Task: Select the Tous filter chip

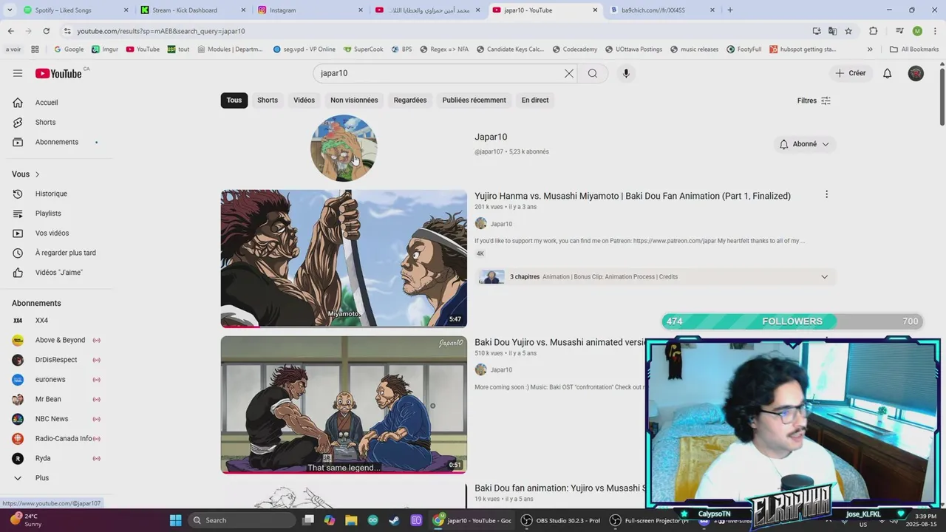Action: point(234,100)
